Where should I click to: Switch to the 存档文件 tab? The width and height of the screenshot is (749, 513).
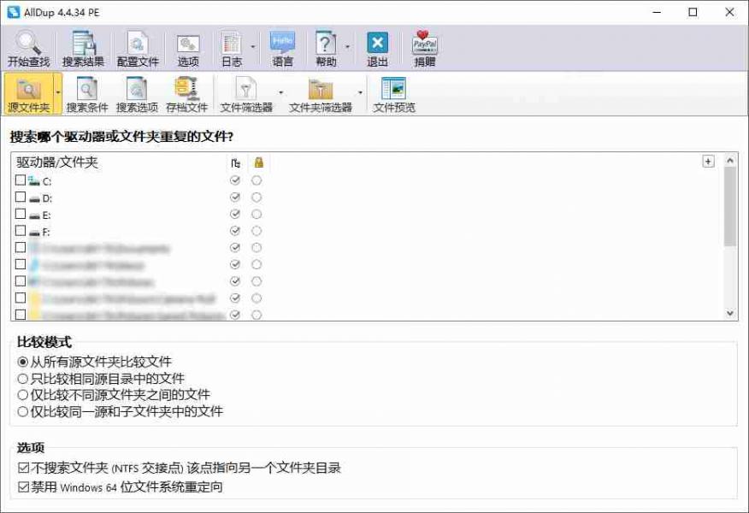(186, 92)
